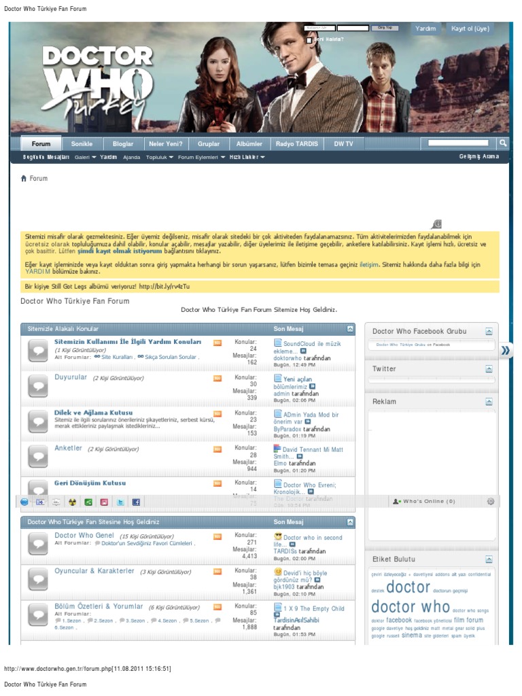
Task: Click Kayıt ol (üye) register button
Action: click(x=470, y=29)
